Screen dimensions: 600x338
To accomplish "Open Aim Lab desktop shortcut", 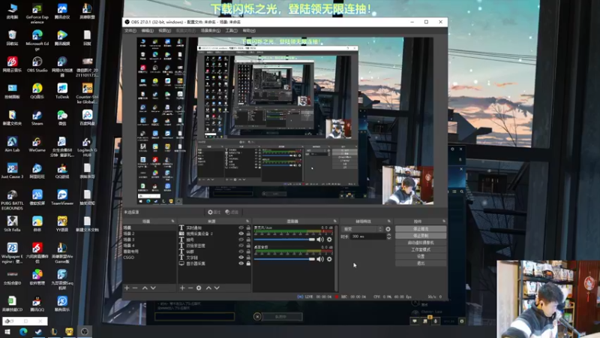I will pyautogui.click(x=12, y=144).
